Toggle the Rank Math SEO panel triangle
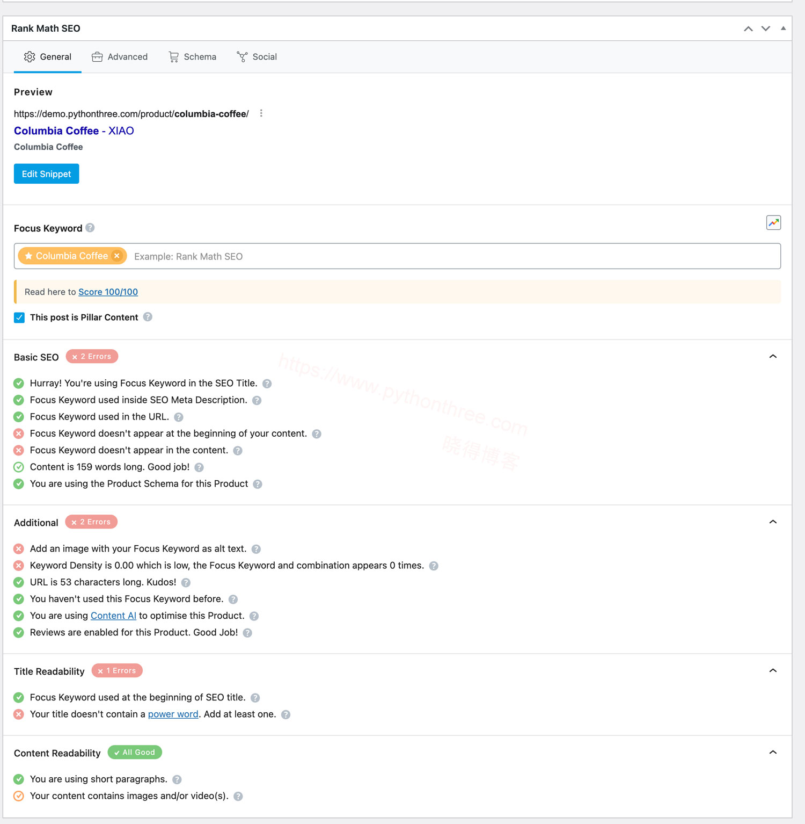Screen dimensions: 805x824 (784, 28)
